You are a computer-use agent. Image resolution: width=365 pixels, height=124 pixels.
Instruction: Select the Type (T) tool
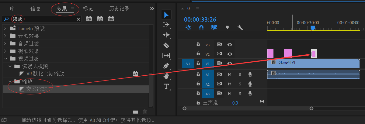(x=166, y=86)
